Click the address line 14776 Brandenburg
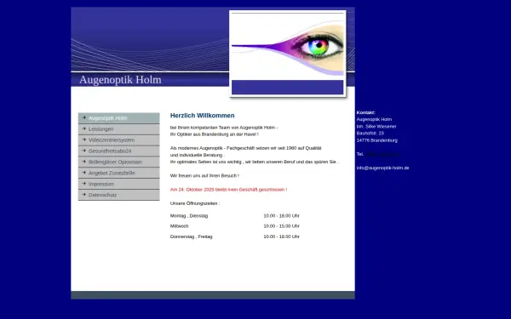511x319 pixels. tap(377, 140)
